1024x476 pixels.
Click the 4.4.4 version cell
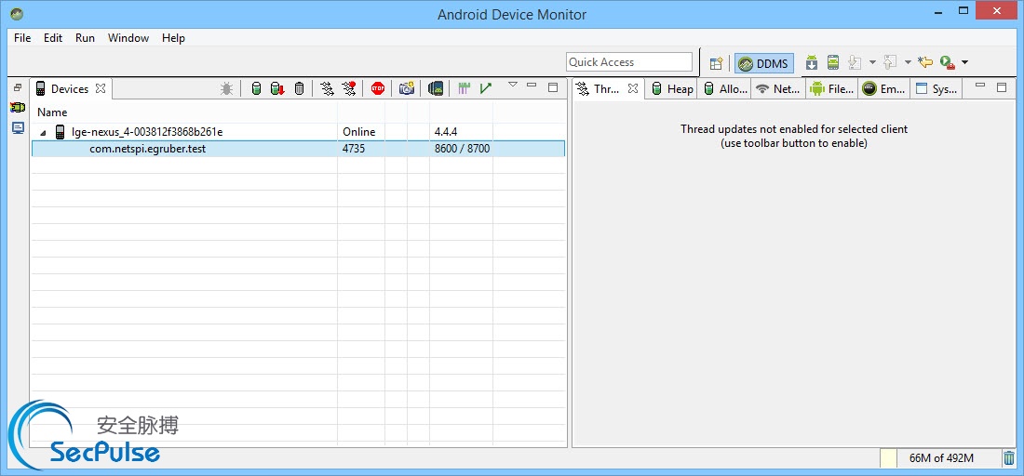point(446,132)
